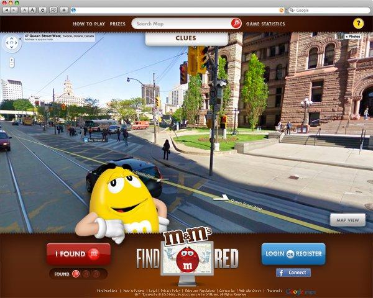Screen dimensions: 373x298
Task: Click the Facebook f logo on Connect
Action: 281,273
